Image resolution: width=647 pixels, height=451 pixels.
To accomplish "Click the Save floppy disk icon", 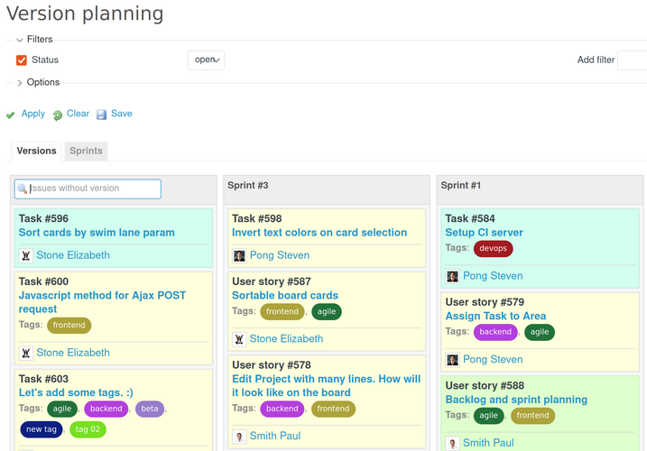I will (x=101, y=115).
